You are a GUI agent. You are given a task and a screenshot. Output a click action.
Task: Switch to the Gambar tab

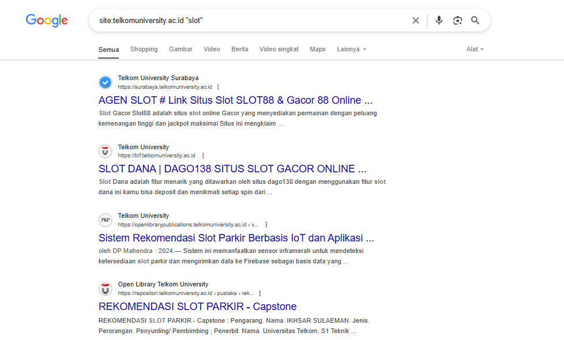[181, 49]
